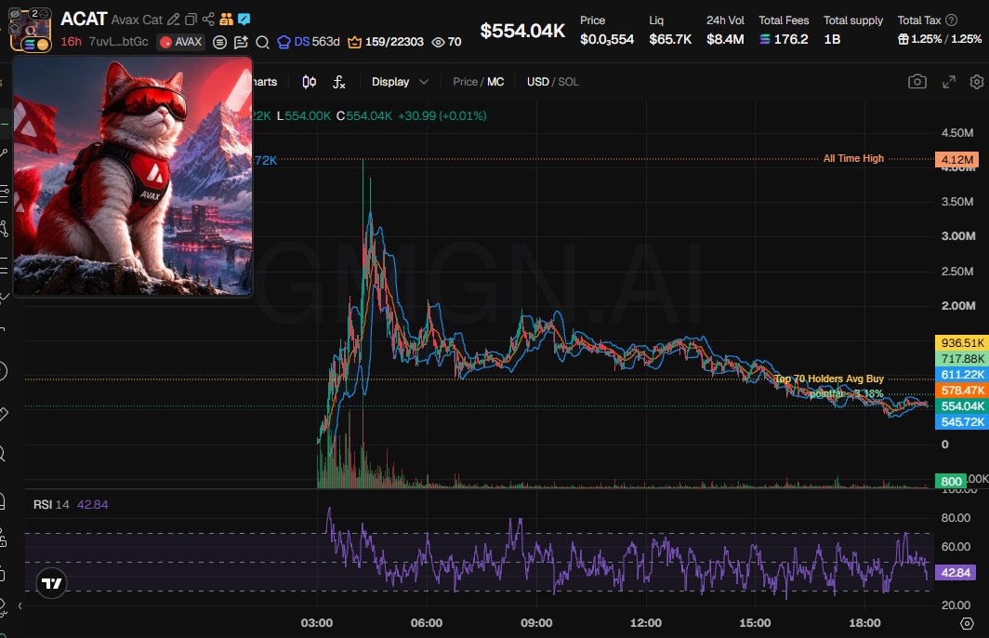This screenshot has width=989, height=638.
Task: Click the 09:00 time axis label
Action: pos(536,623)
